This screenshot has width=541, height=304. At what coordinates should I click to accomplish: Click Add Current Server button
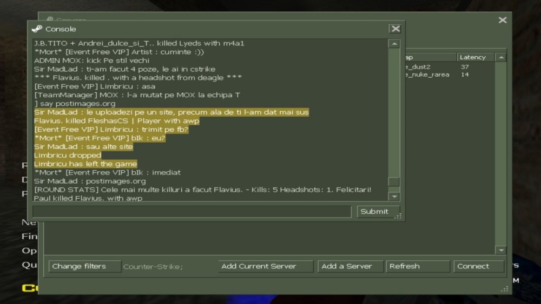tap(266, 266)
